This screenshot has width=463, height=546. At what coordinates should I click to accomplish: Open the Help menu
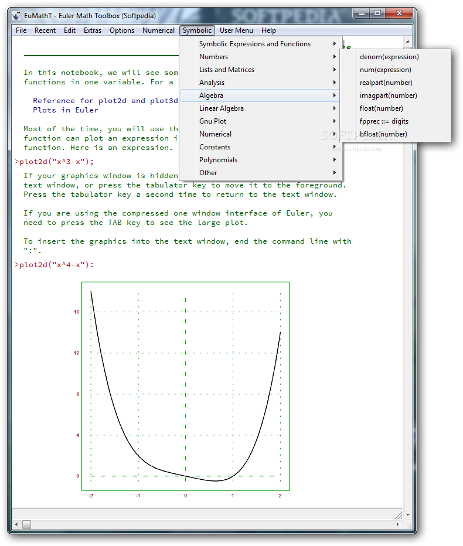(x=268, y=30)
